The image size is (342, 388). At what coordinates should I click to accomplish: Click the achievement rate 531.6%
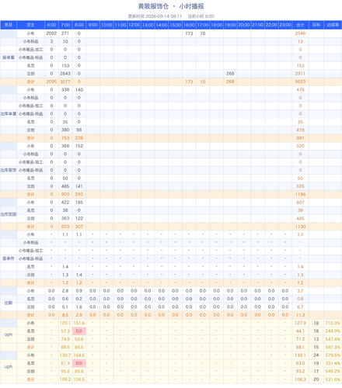[333, 379]
